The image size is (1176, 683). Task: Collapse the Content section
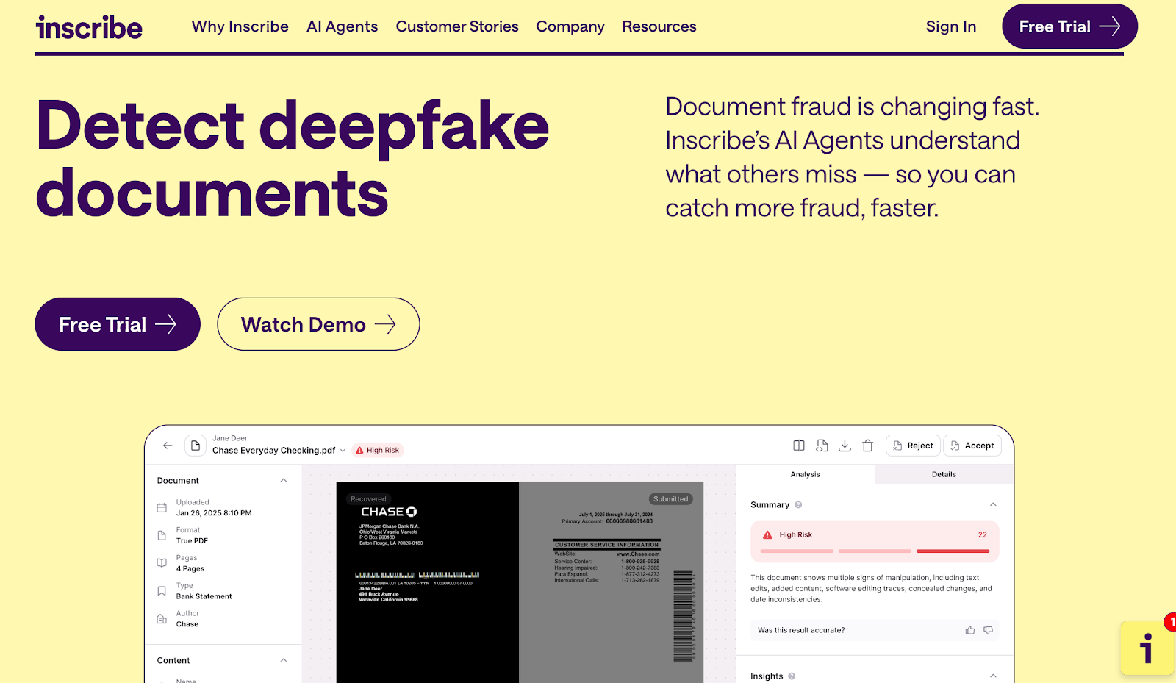point(284,661)
